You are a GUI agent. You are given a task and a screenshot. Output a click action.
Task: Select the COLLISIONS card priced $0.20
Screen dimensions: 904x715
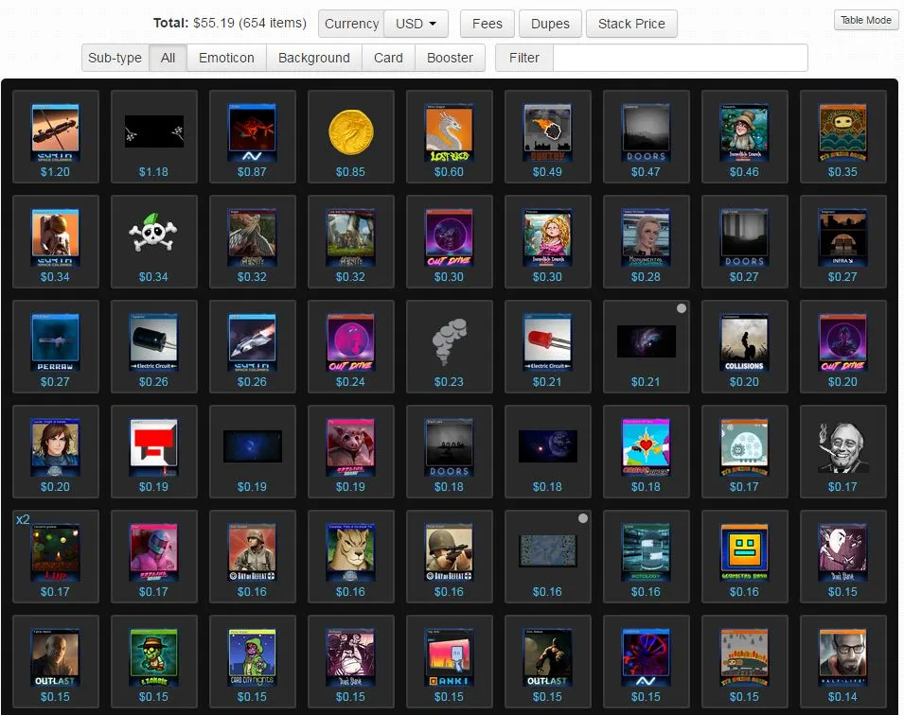click(745, 346)
